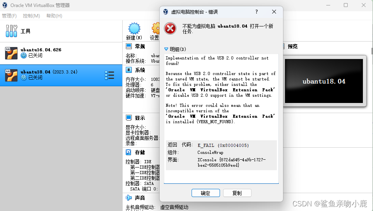Click the Display (显示) section heading
Screen dimensions: 373x211
140,118
